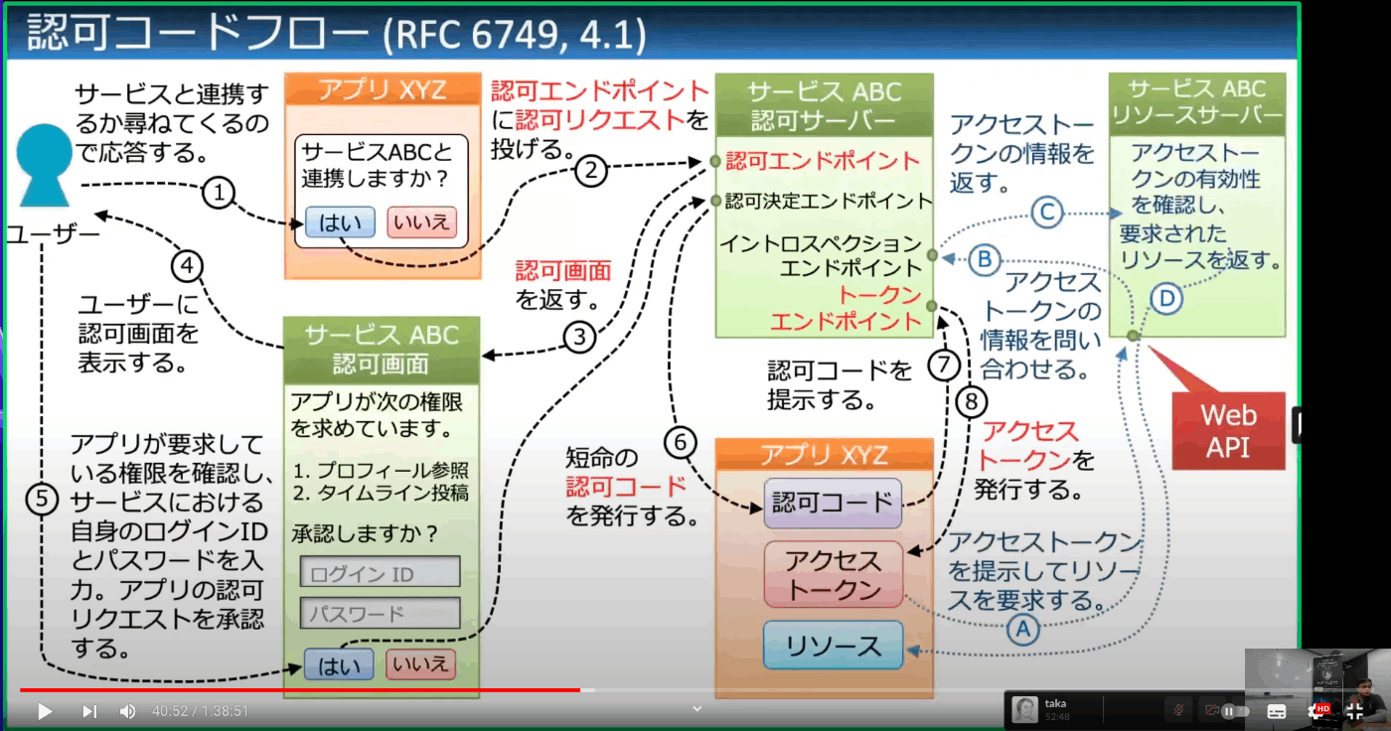Screen dimensions: 1391x731
Task: Click the ログイン ID input field
Action: pos(380,572)
